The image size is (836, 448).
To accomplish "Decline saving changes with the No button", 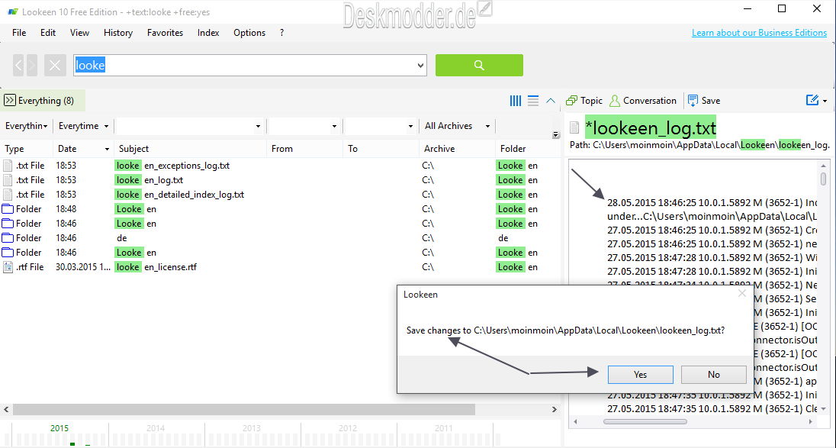I will (713, 375).
